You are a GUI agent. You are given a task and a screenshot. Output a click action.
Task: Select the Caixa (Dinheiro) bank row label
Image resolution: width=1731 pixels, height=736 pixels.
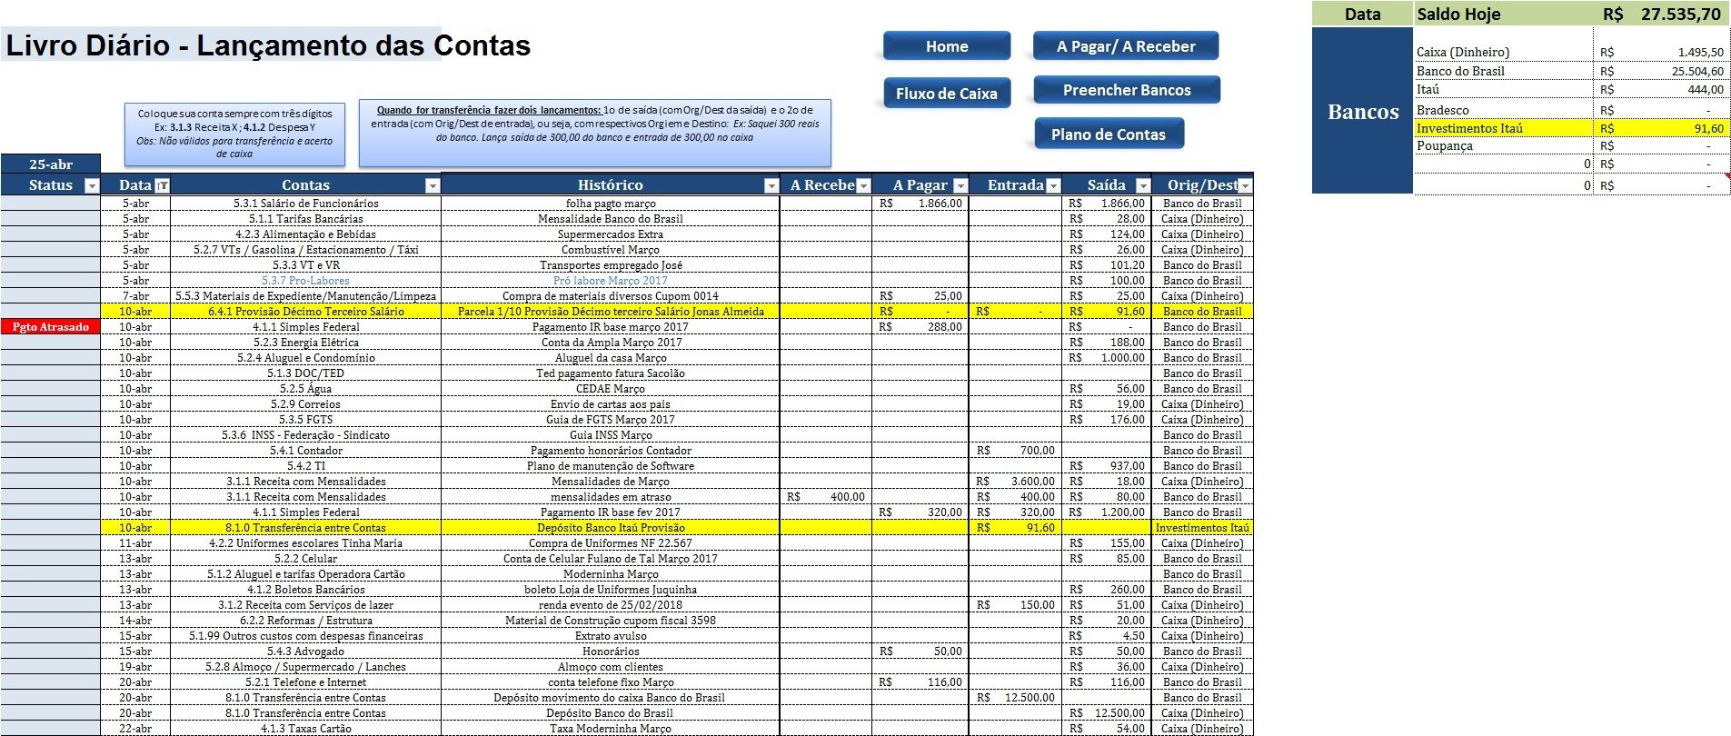1463,52
